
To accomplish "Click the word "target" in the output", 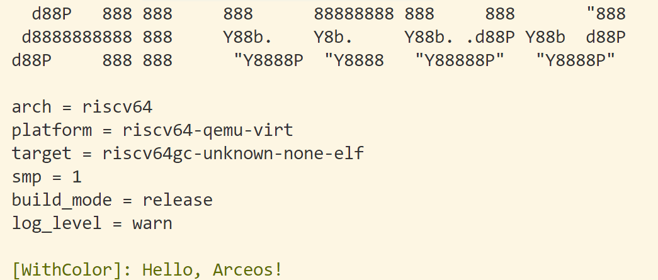I will pyautogui.click(x=42, y=154).
